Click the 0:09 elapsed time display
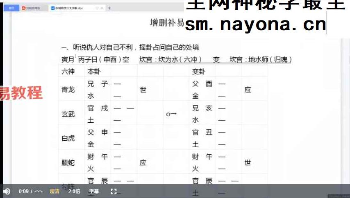350x198 pixels. coord(23,191)
